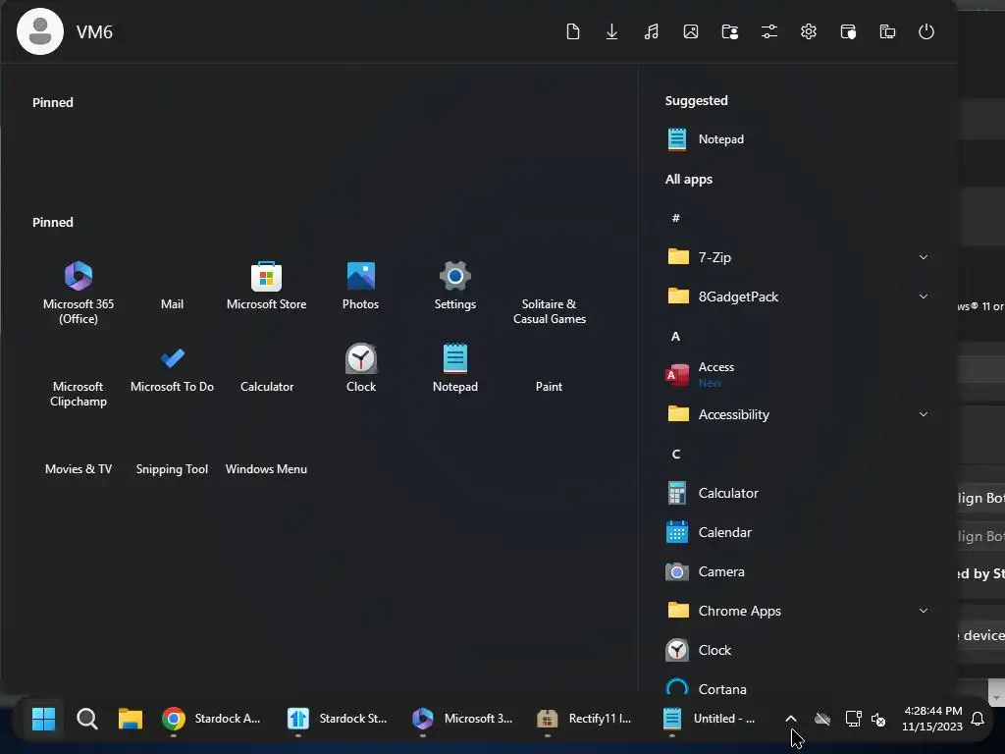This screenshot has height=754, width=1005.
Task: Show hidden tray icons chevron
Action: tap(791, 719)
